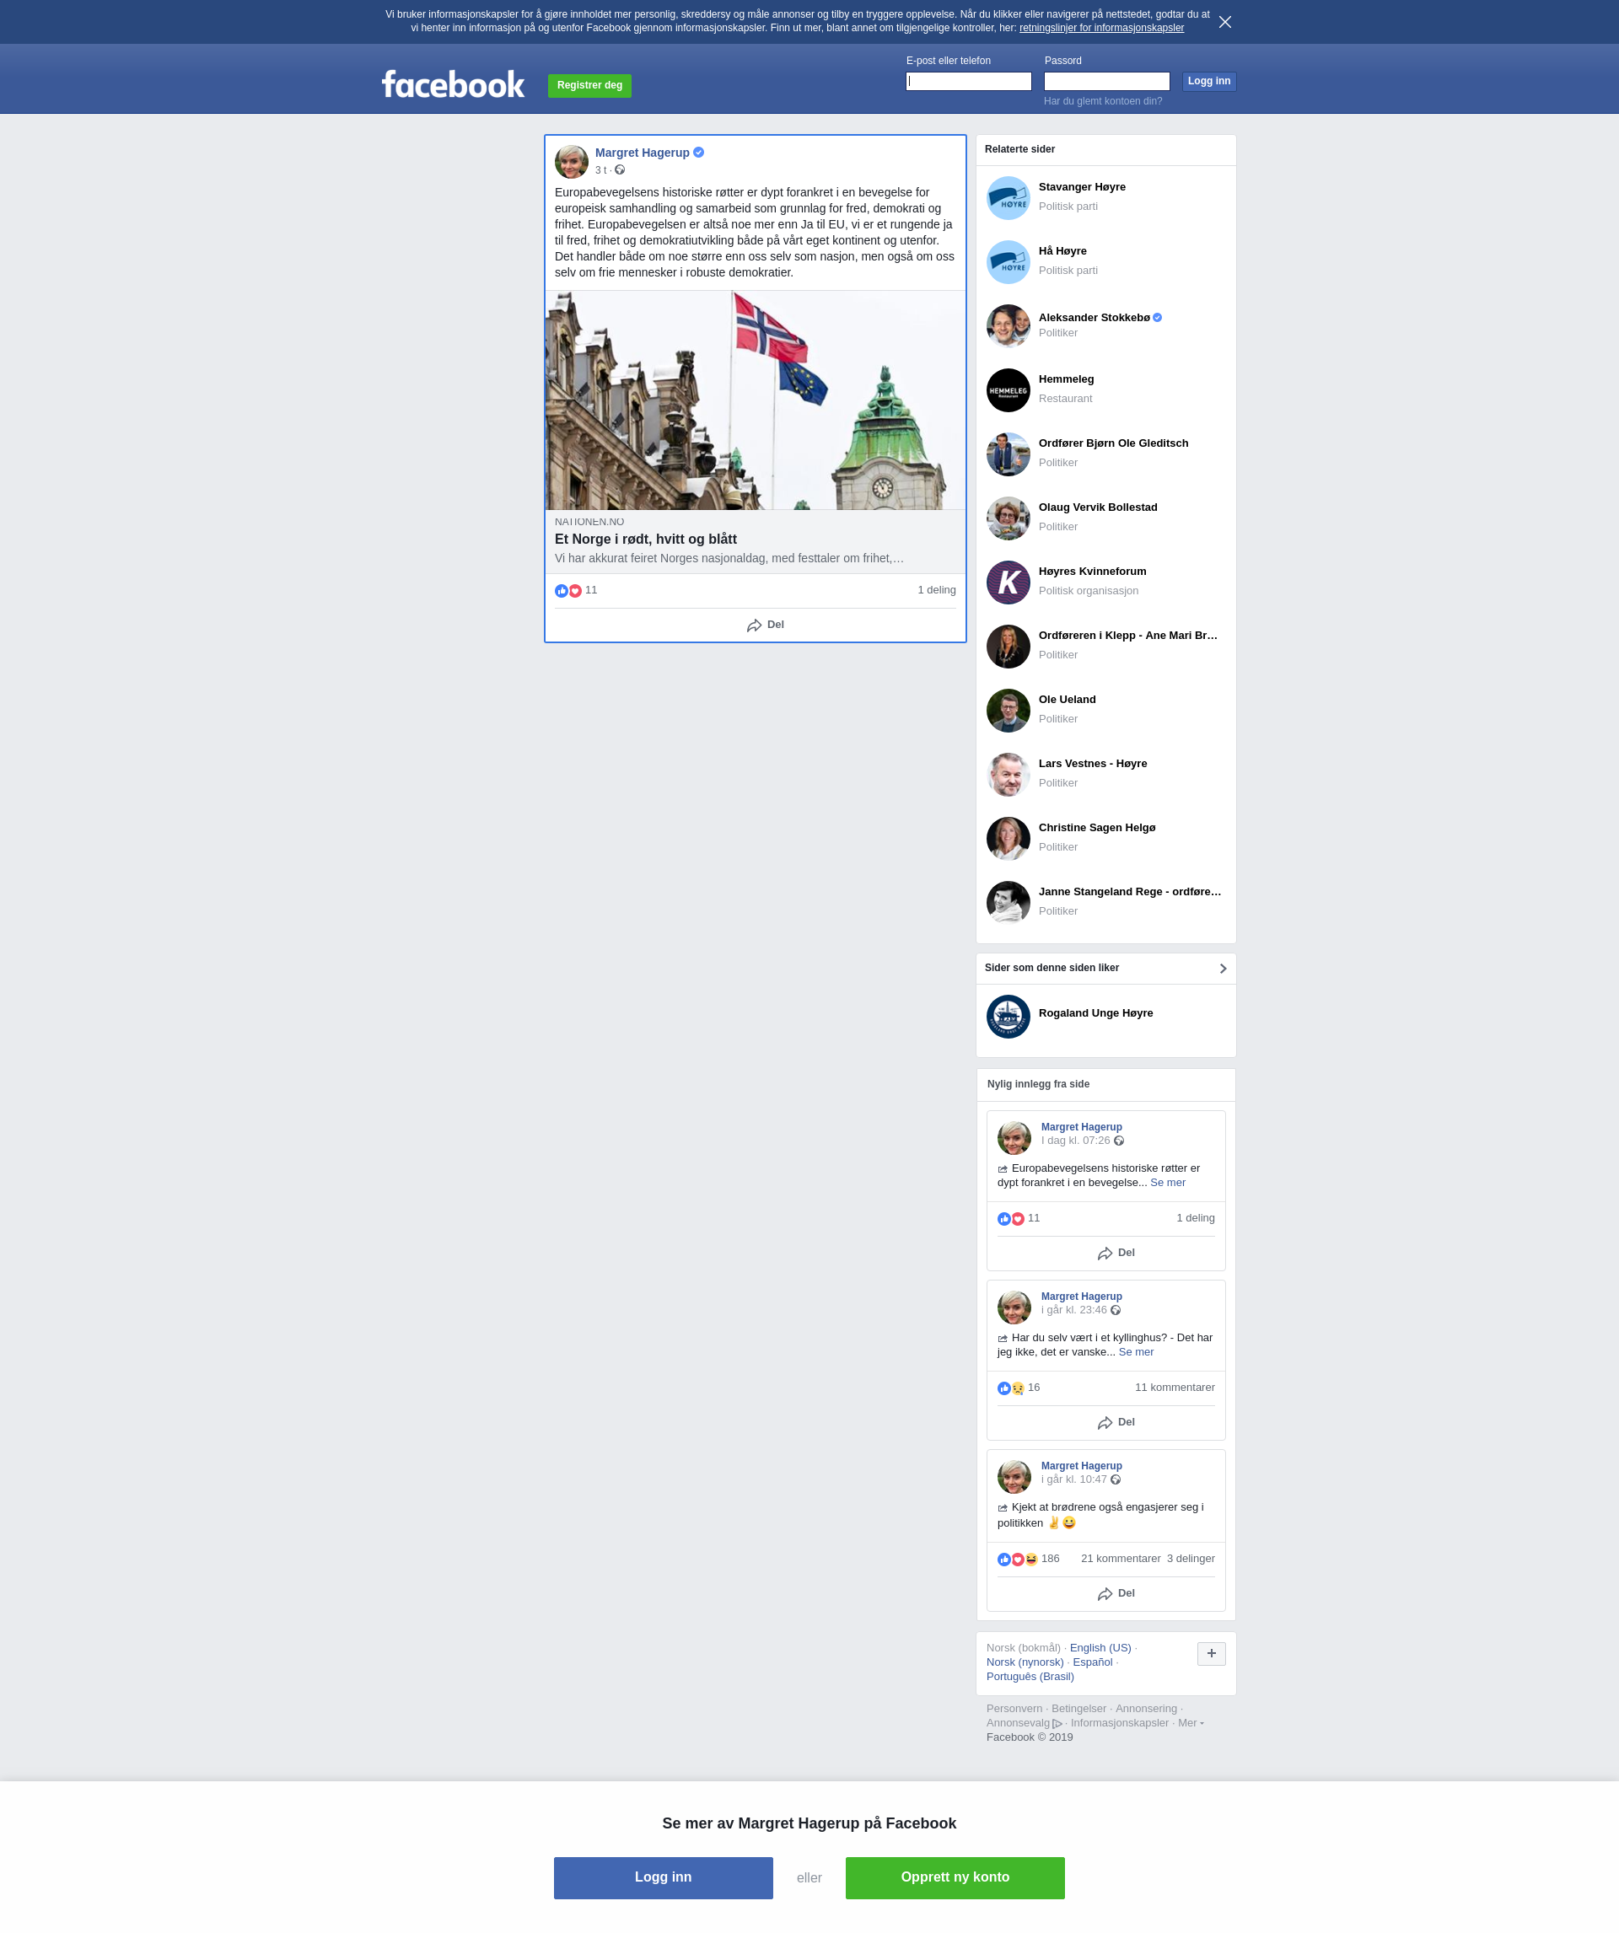Click reaction icons with 16 on kyllinghus post
The image size is (1619, 1933).
point(1019,1388)
